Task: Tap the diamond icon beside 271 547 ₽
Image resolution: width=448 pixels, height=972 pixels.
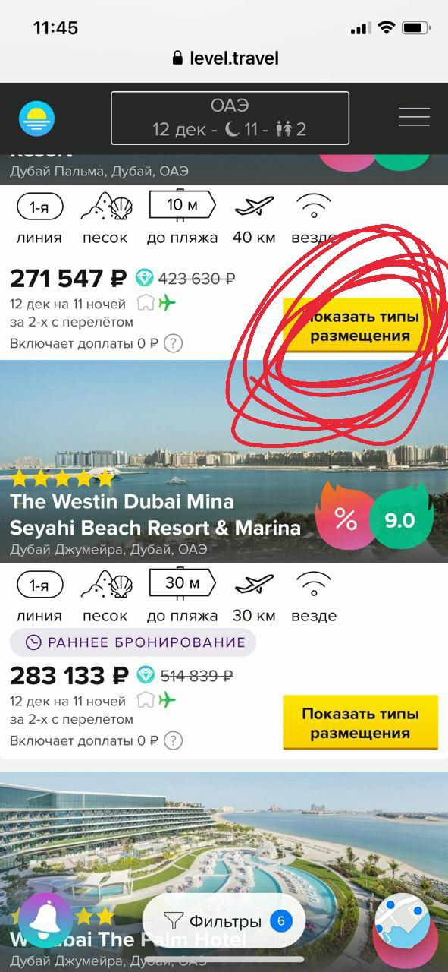Action: [145, 278]
